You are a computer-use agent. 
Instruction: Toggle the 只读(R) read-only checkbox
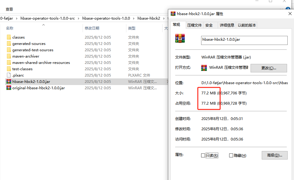pos(203,156)
